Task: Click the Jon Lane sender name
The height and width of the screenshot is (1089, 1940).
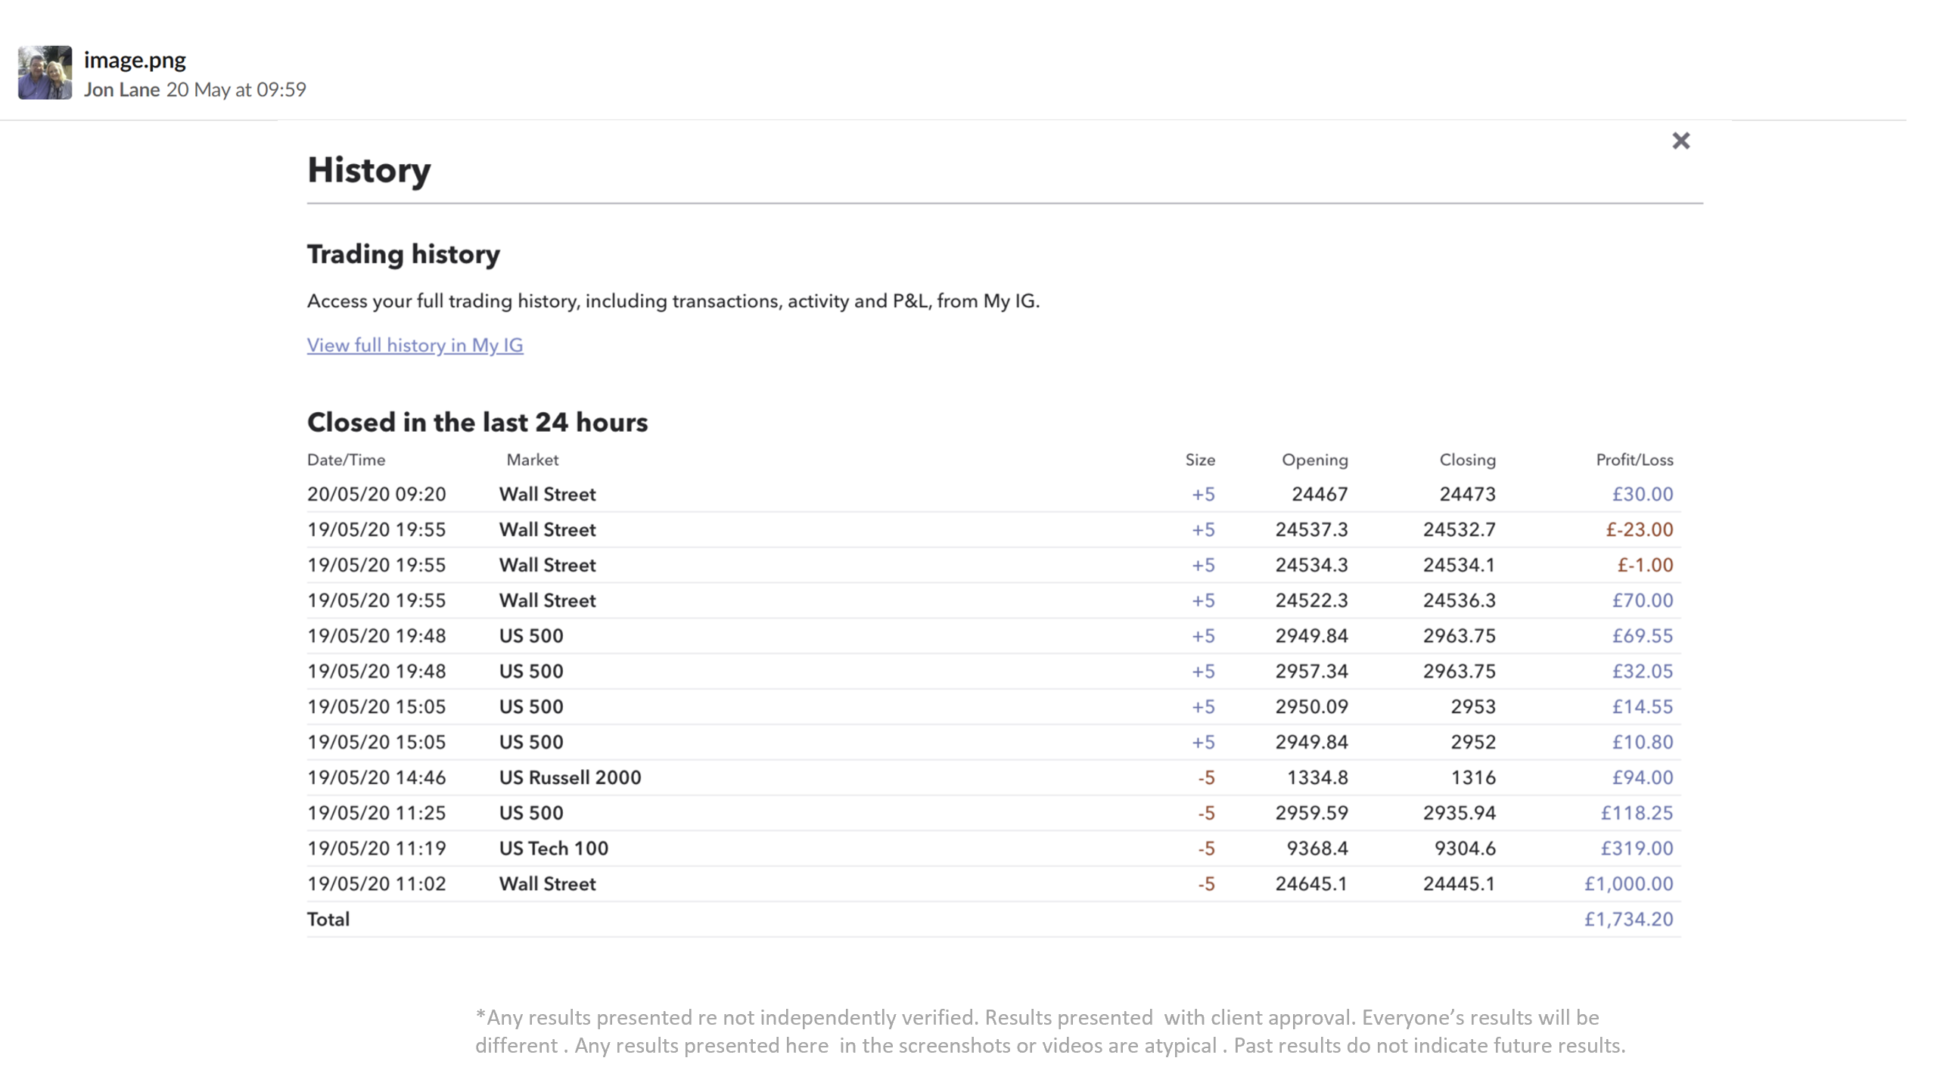Action: tap(122, 89)
